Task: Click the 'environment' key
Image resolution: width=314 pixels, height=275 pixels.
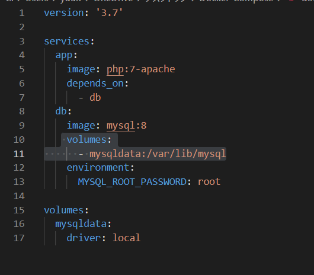Action: pos(98,168)
